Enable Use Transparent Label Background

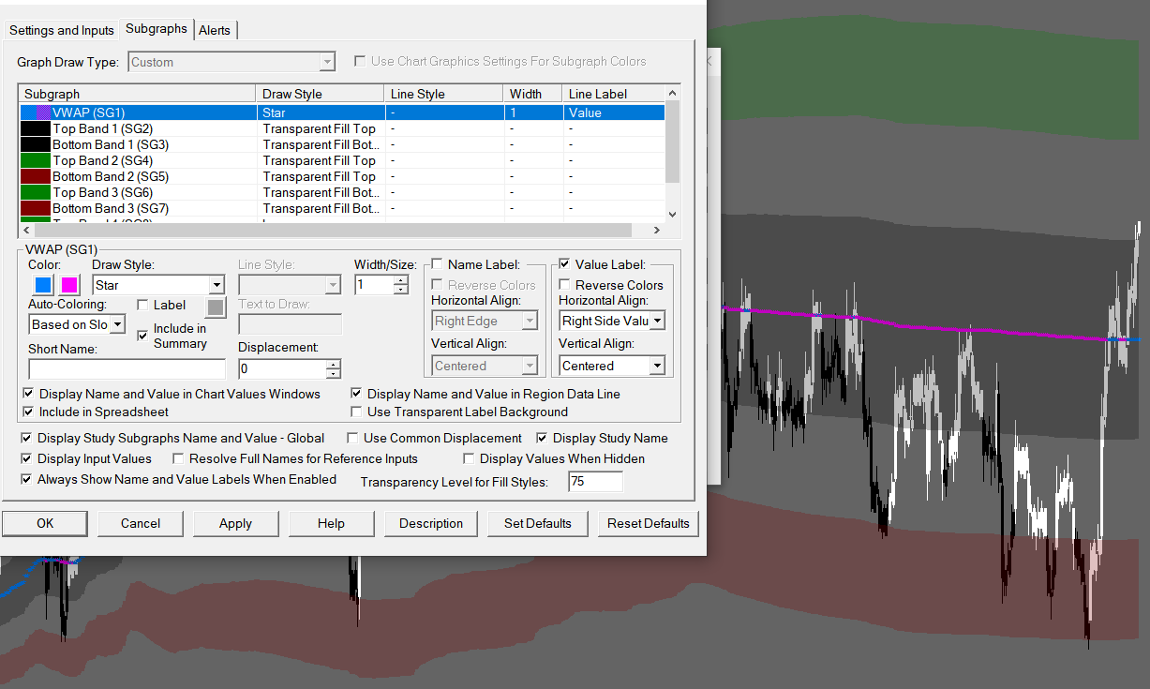pyautogui.click(x=357, y=412)
